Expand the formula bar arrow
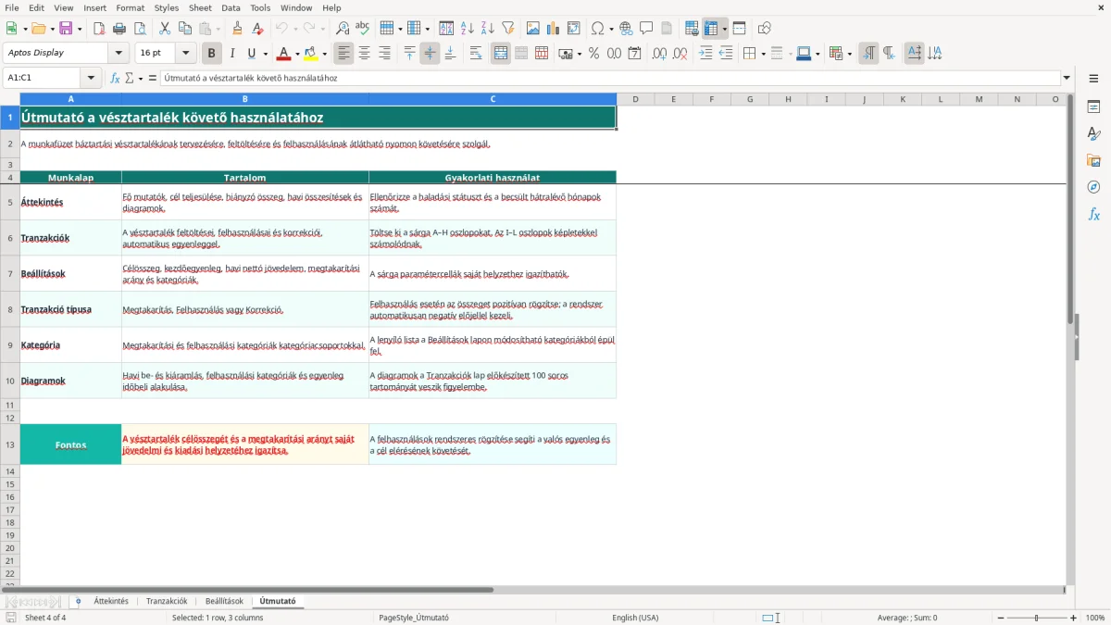This screenshot has height=625, width=1111. [x=1067, y=78]
